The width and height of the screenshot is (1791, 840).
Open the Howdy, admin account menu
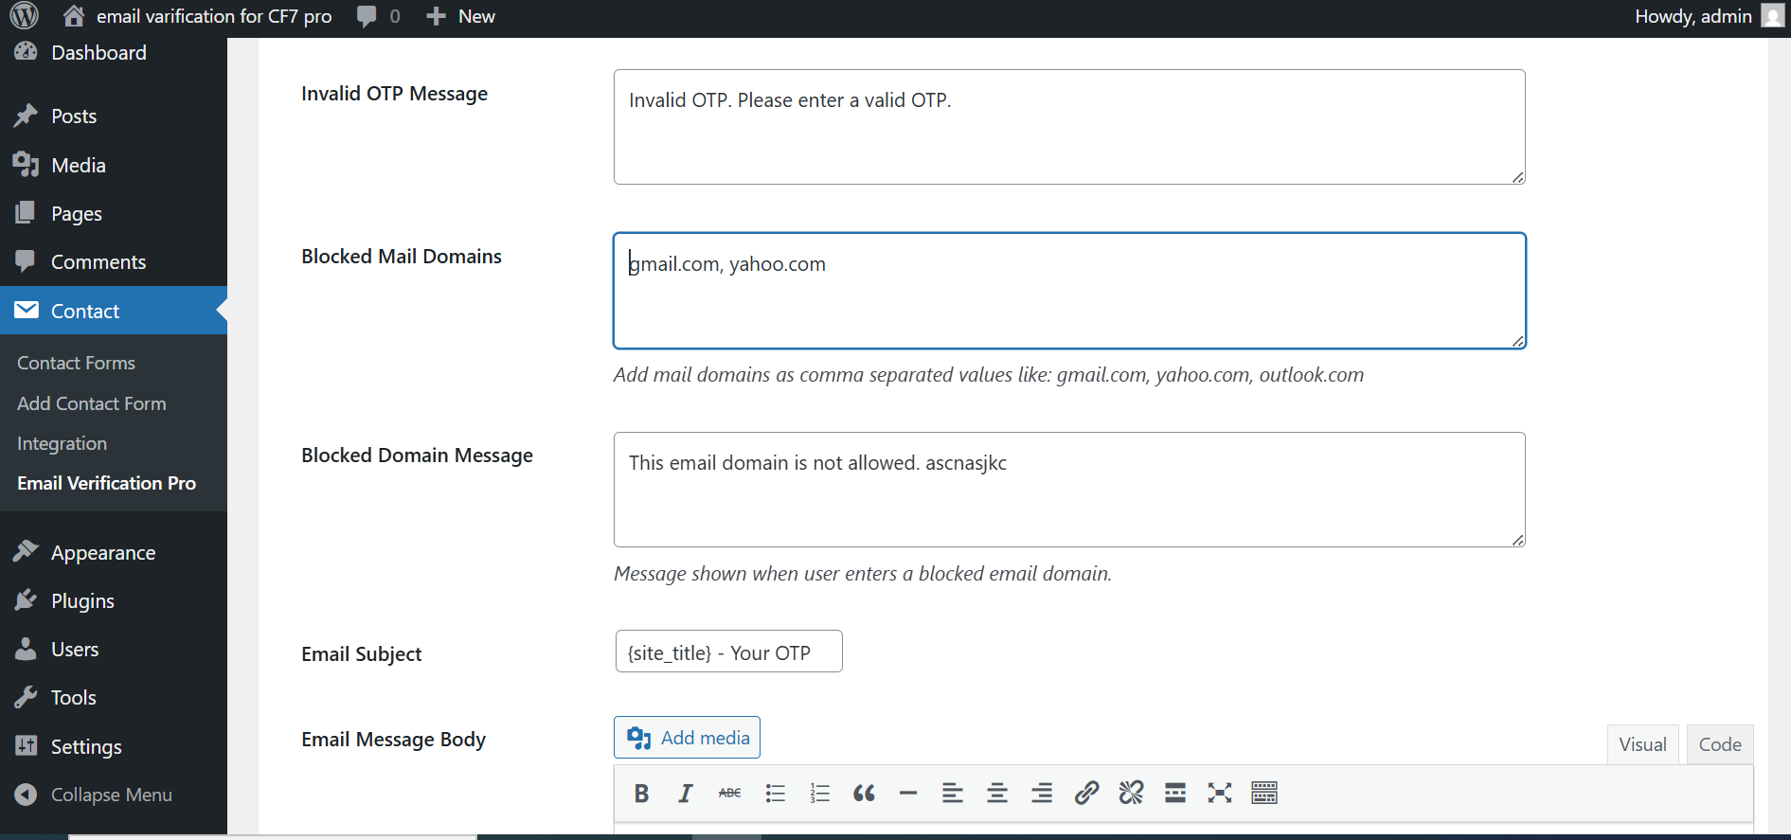click(x=1709, y=16)
